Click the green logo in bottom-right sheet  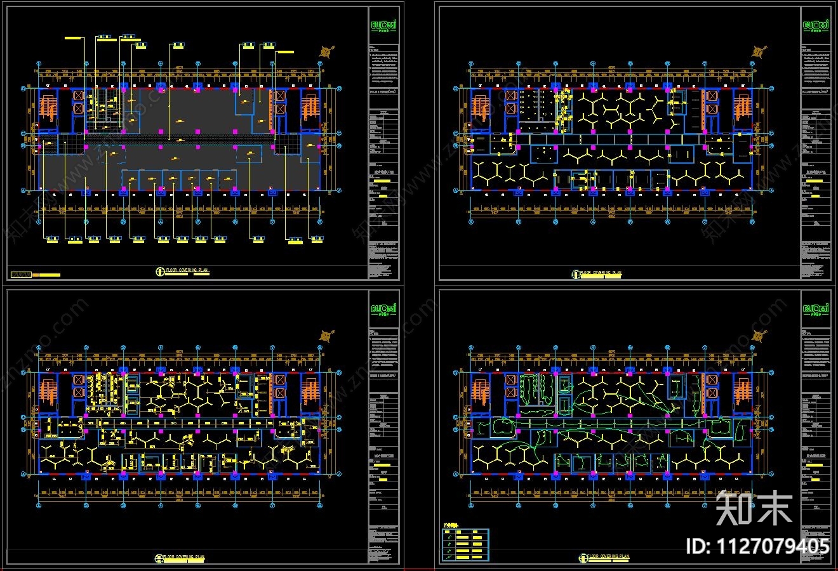[x=815, y=310]
